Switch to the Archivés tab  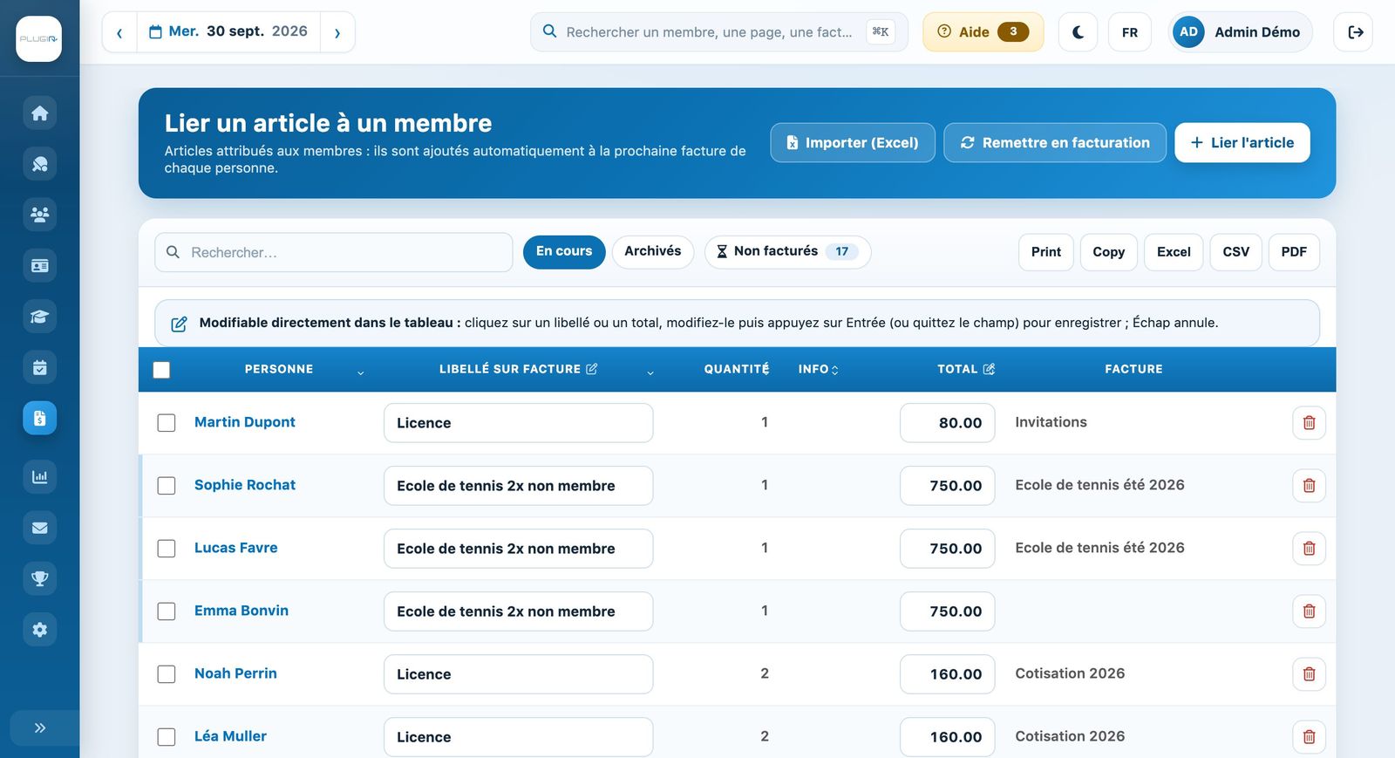pyautogui.click(x=653, y=251)
